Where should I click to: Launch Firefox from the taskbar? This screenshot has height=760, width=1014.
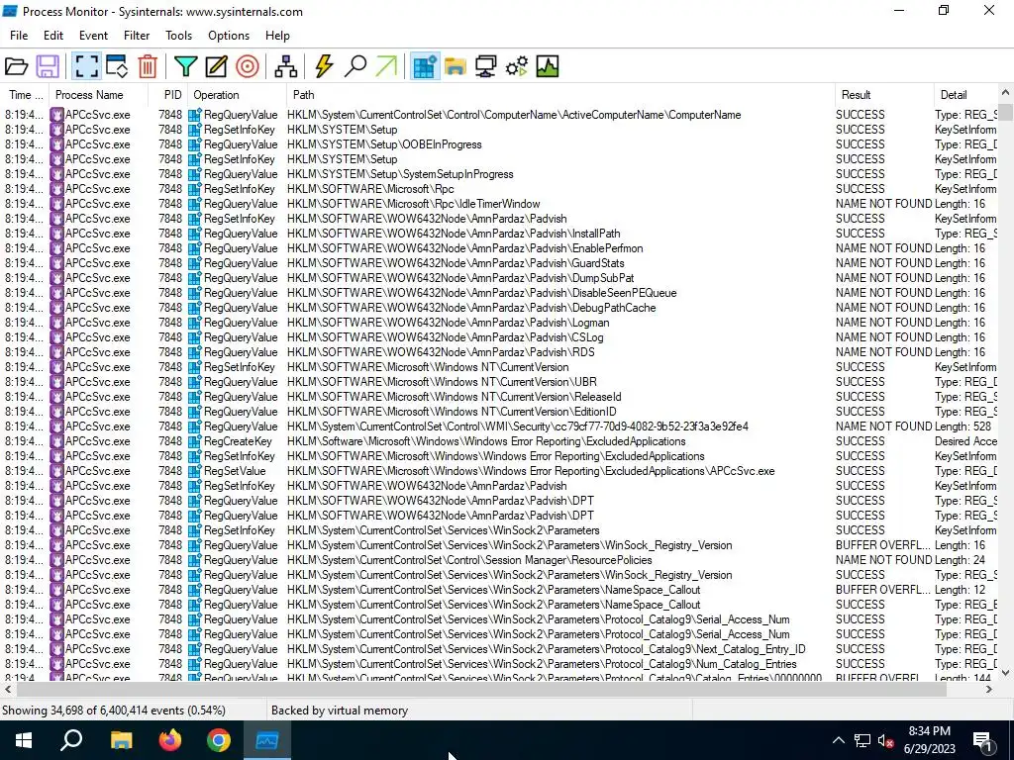[x=170, y=740]
